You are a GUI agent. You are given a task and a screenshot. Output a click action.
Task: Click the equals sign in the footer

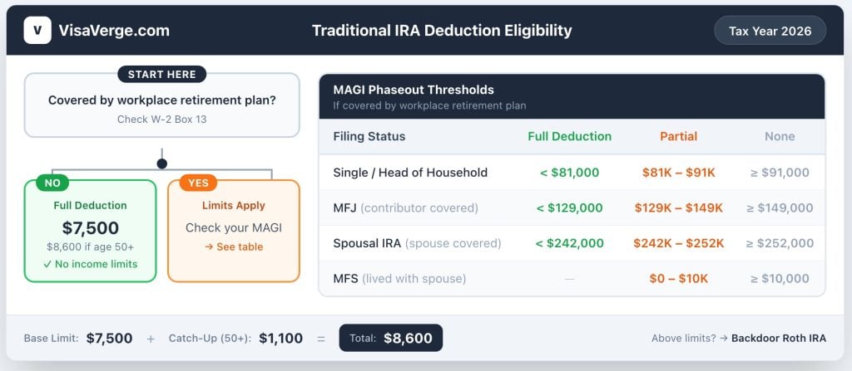(320, 339)
